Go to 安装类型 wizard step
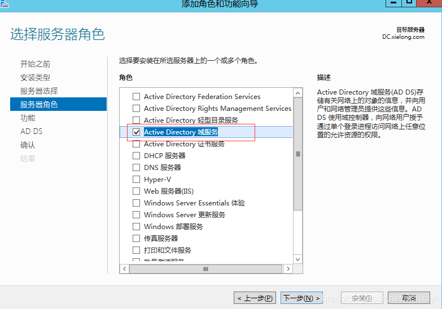The height and width of the screenshot is (309, 442). 35,77
